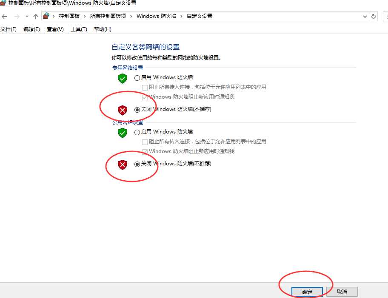The image size is (388, 298).
Task: Enable Windows firewall for public network
Action: tap(137, 133)
